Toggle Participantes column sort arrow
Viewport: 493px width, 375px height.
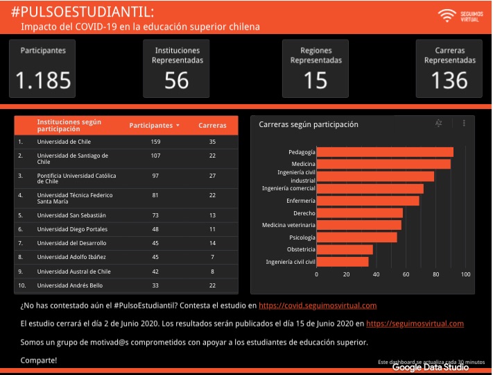(178, 125)
